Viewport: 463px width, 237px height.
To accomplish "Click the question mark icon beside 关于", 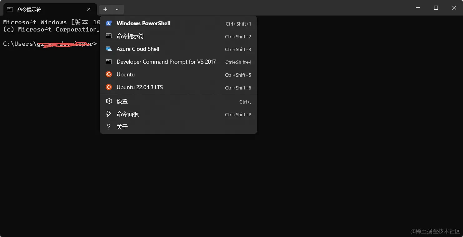I will pos(108,127).
